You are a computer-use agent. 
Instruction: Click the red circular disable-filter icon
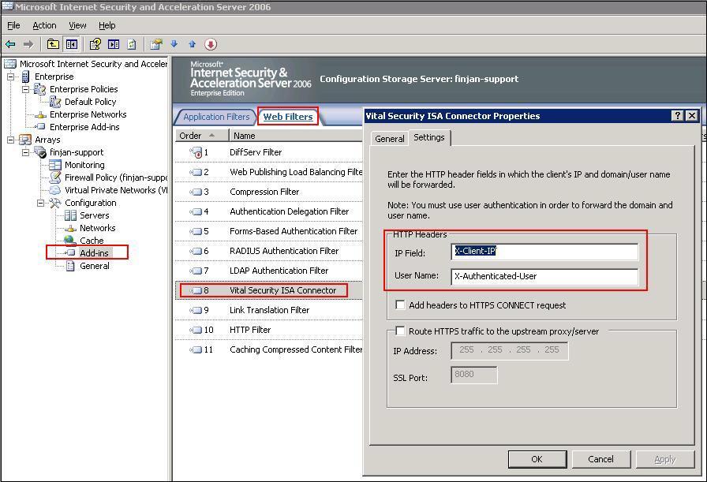(x=211, y=44)
